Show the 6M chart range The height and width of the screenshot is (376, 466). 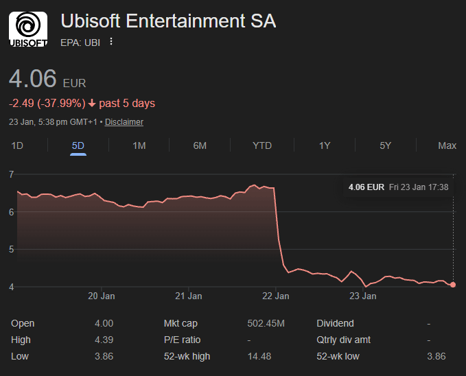coord(200,145)
